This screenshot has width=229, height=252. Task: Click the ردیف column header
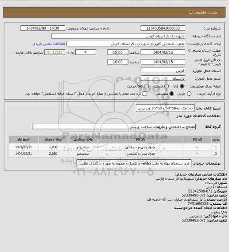click(216, 139)
